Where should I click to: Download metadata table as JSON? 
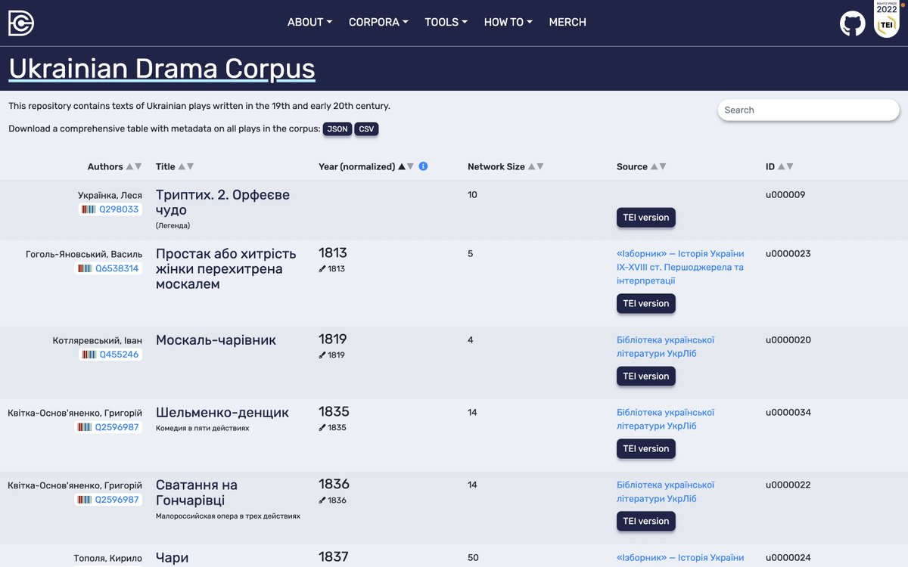coord(337,129)
